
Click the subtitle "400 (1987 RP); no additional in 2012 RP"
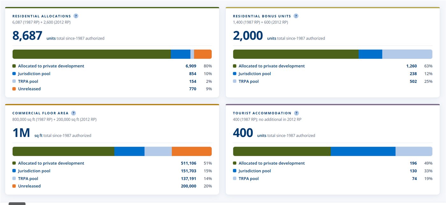pos(267,119)
